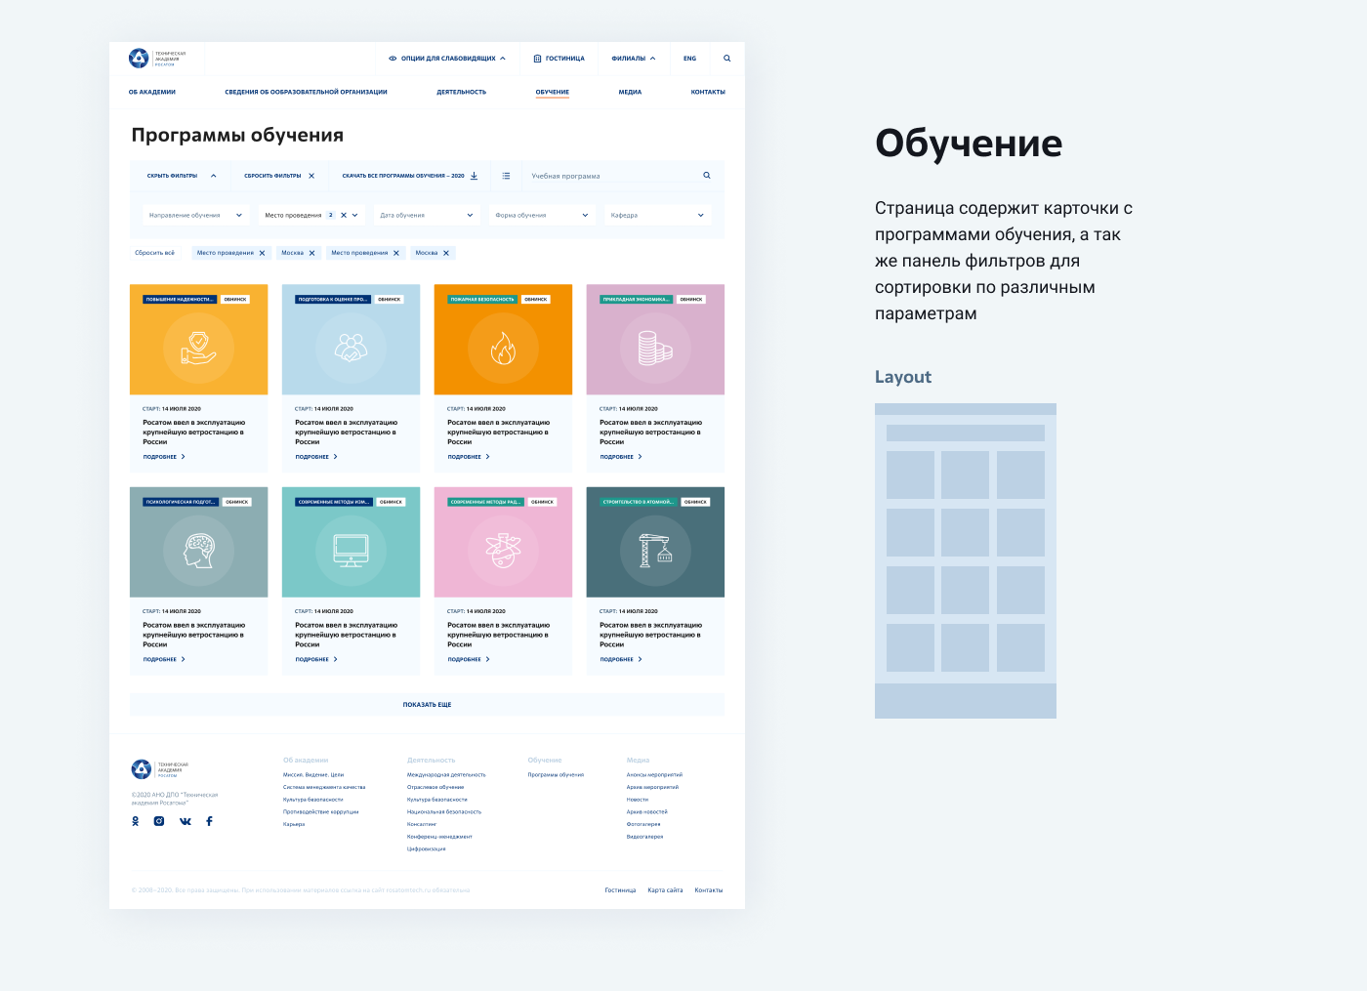Expand the 'Кафедра' dropdown
The height and width of the screenshot is (991, 1367).
point(657,215)
